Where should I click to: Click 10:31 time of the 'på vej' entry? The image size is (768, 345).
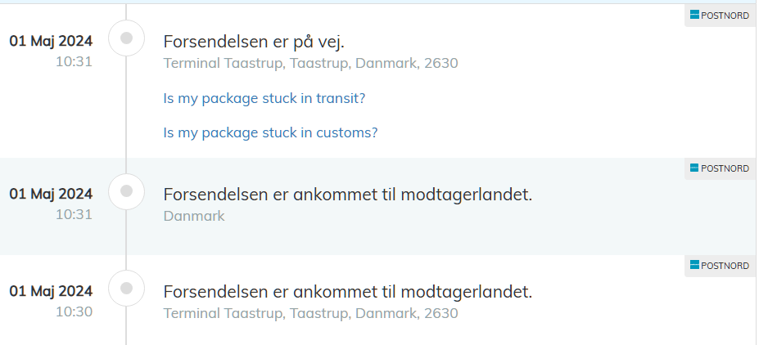74,60
